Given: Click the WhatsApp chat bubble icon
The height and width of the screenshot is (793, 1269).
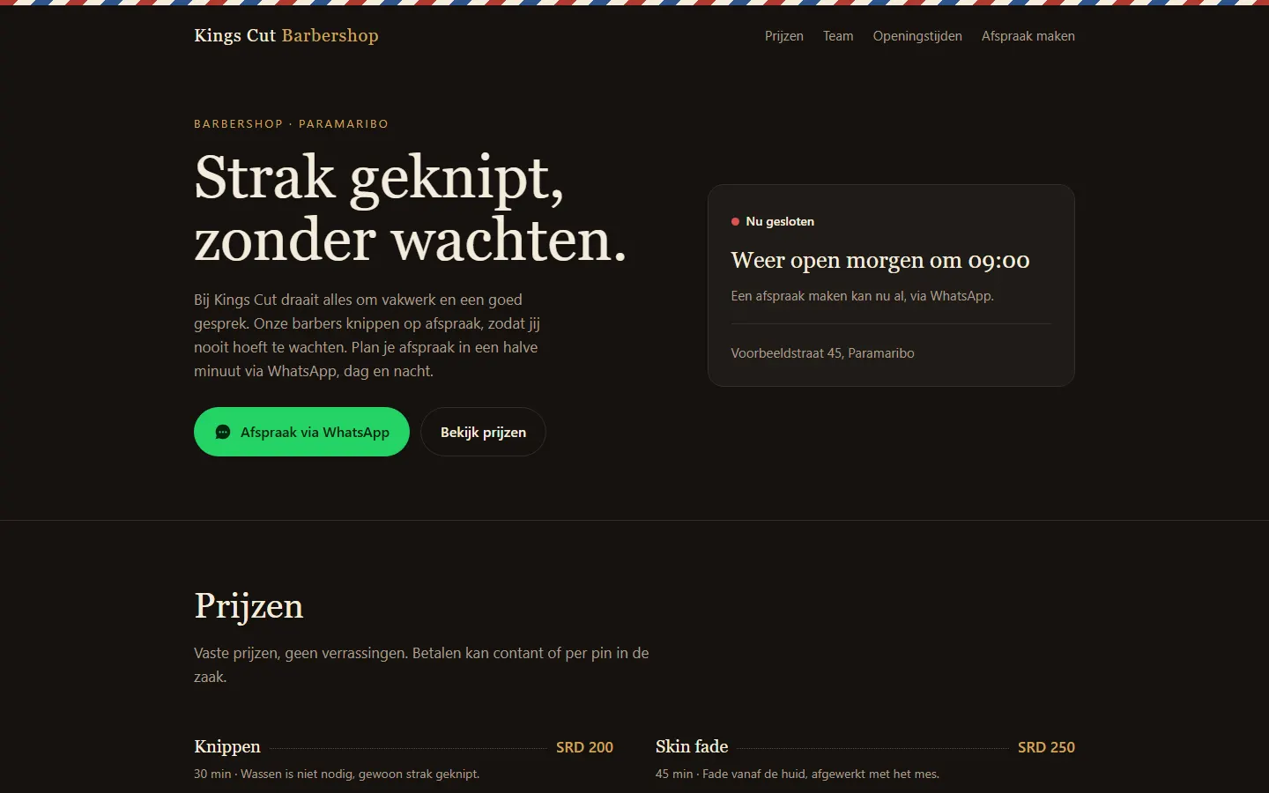Looking at the screenshot, I should (x=223, y=432).
